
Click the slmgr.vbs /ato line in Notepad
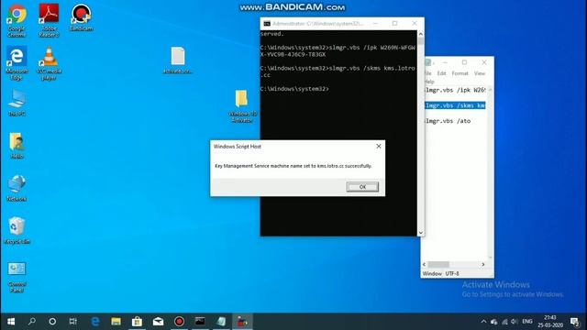pos(448,121)
